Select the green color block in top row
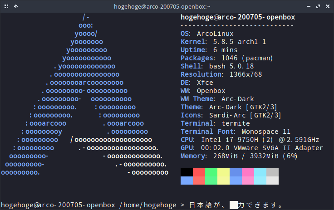This screenshot has height=210, width=334. 211,172
